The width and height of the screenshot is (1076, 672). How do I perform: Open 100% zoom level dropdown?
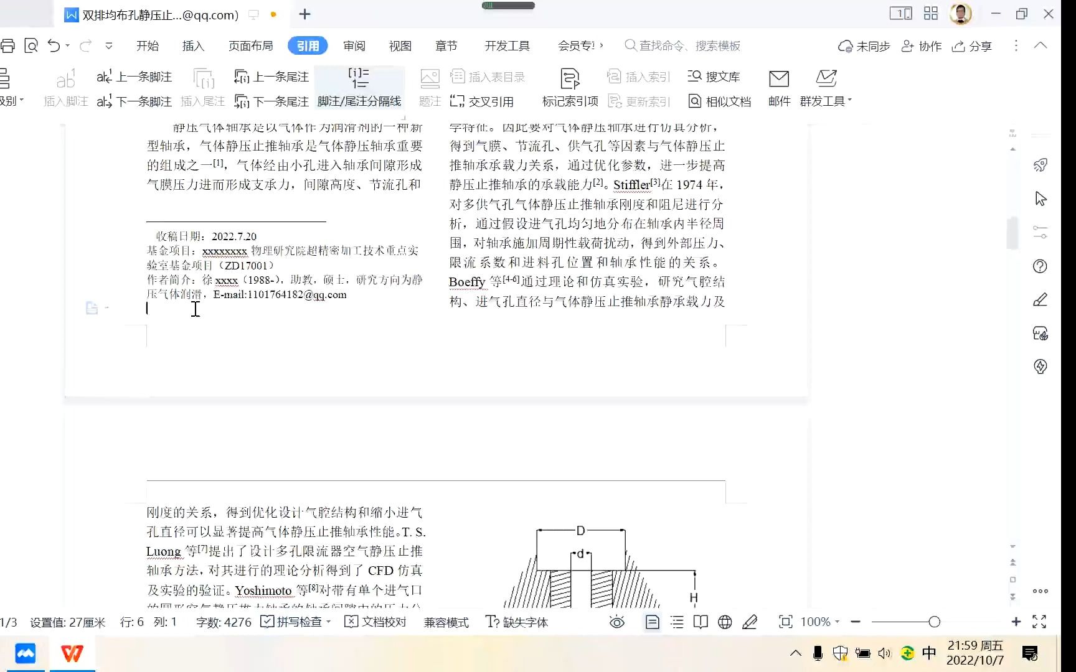820,622
